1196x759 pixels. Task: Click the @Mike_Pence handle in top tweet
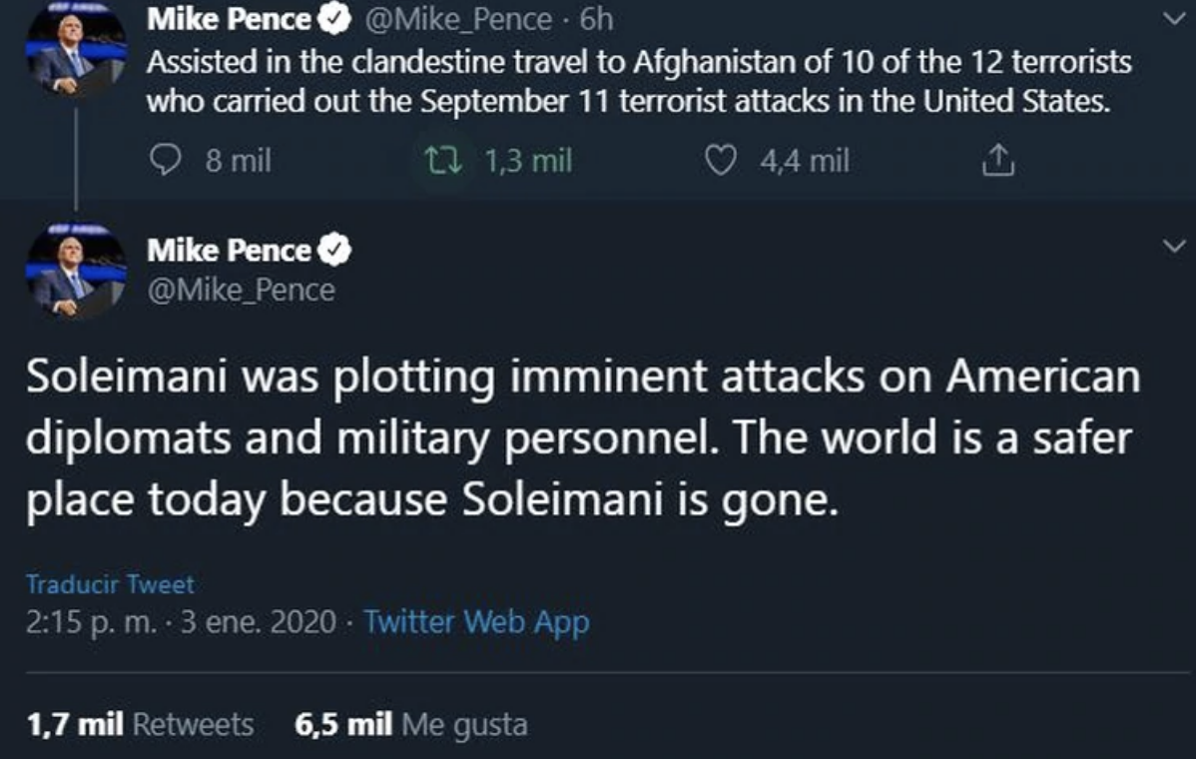click(466, 19)
